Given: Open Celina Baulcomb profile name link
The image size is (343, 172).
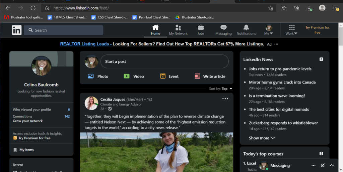Looking at the screenshot, I should click(x=41, y=84).
